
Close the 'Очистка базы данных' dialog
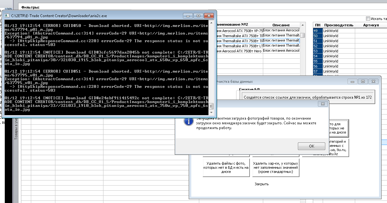(374, 81)
